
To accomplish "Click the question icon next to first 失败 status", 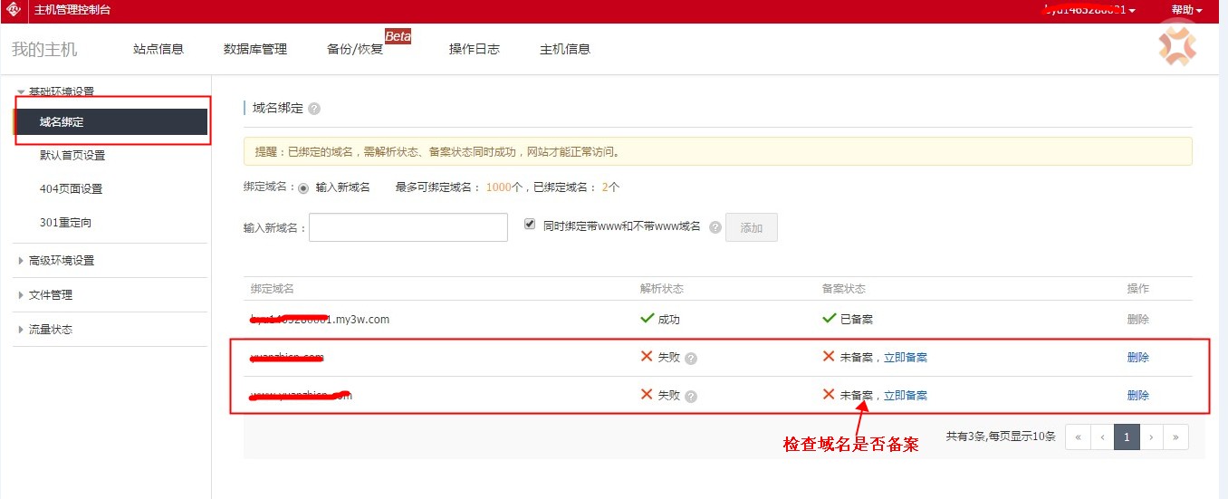I will pyautogui.click(x=691, y=358).
